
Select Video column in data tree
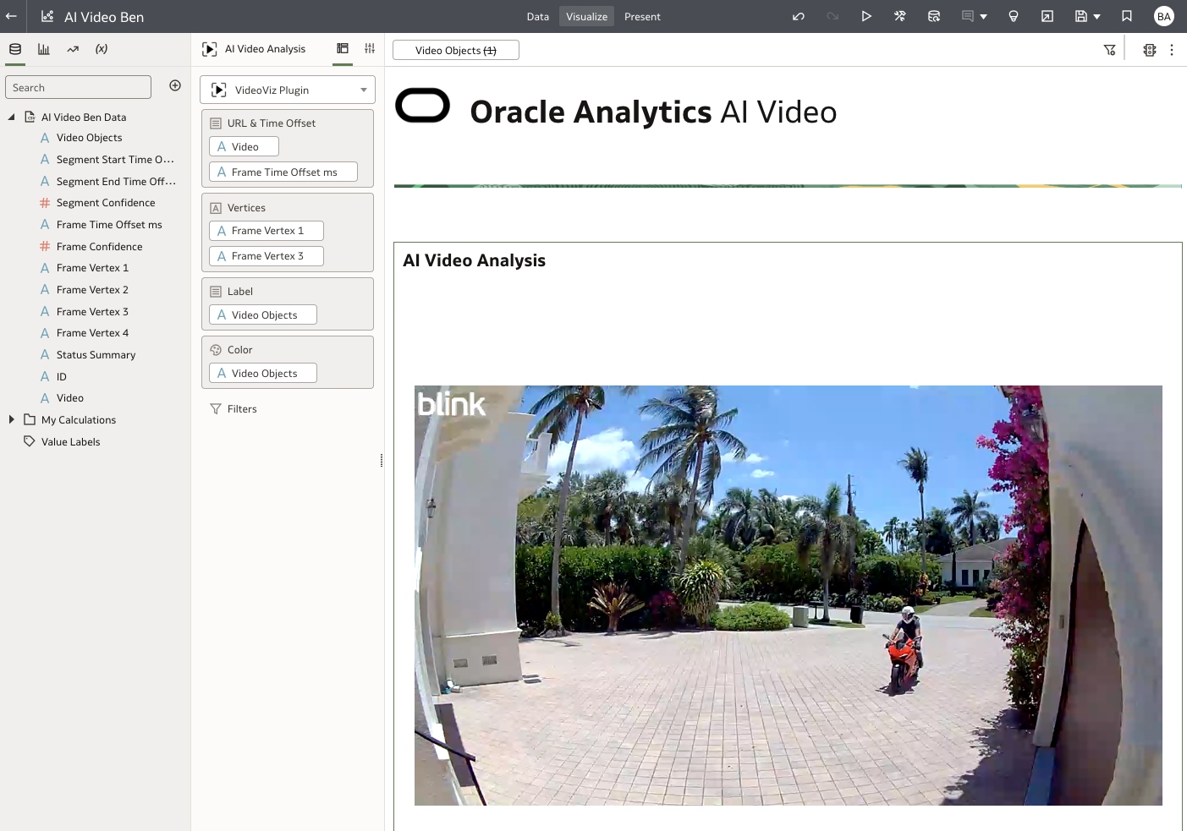69,398
